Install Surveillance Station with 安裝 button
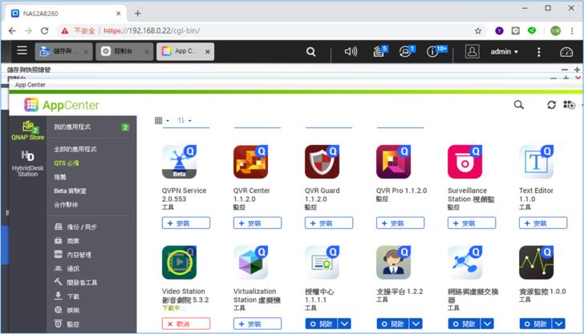Viewport: 584px width, 334px height. tap(472, 223)
